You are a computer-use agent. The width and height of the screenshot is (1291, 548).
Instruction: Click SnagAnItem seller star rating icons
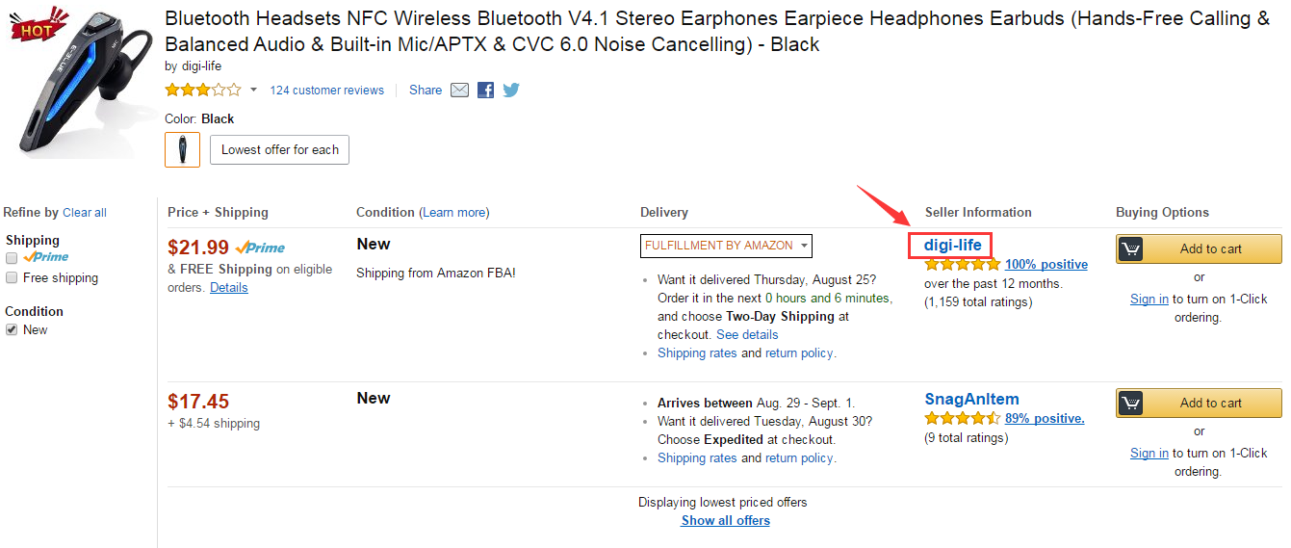(x=963, y=418)
